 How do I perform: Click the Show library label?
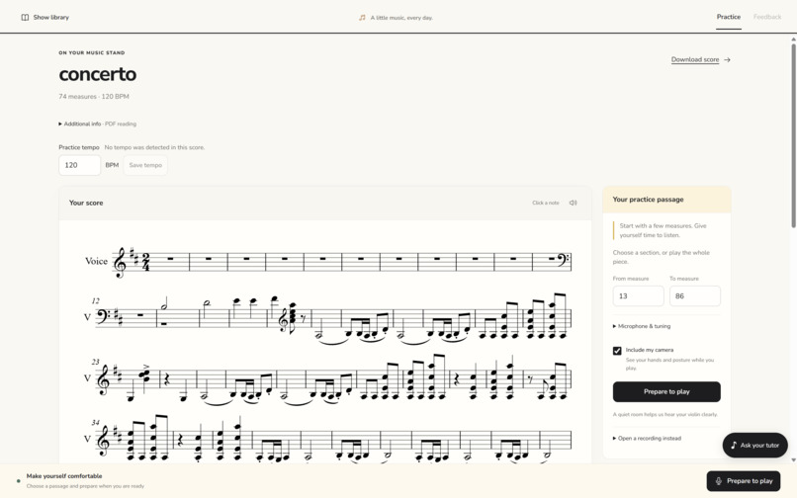(x=50, y=17)
